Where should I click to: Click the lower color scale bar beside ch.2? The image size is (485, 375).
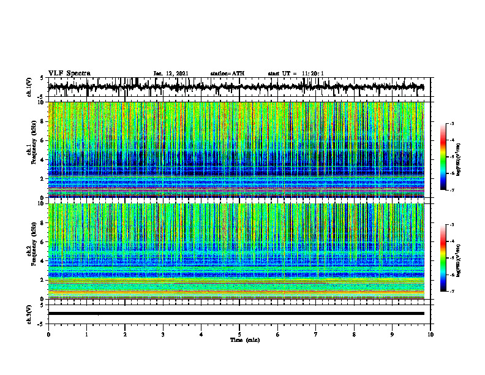point(443,258)
